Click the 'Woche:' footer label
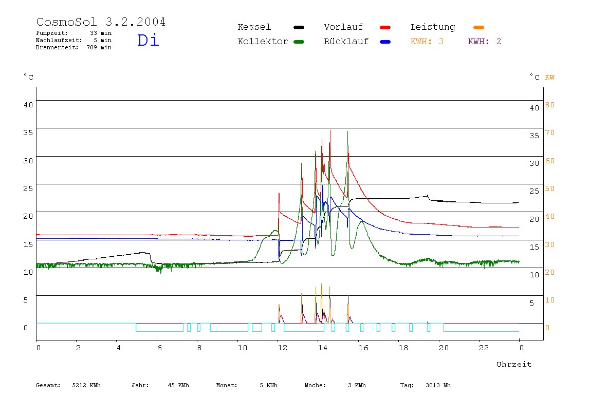The width and height of the screenshot is (590, 417). [315, 385]
